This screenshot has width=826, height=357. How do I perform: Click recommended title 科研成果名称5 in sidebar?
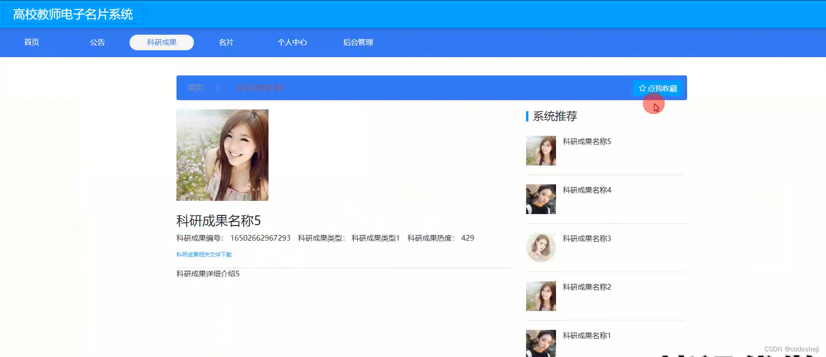587,142
